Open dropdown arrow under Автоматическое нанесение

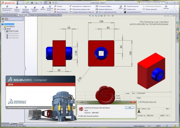point(7,13)
